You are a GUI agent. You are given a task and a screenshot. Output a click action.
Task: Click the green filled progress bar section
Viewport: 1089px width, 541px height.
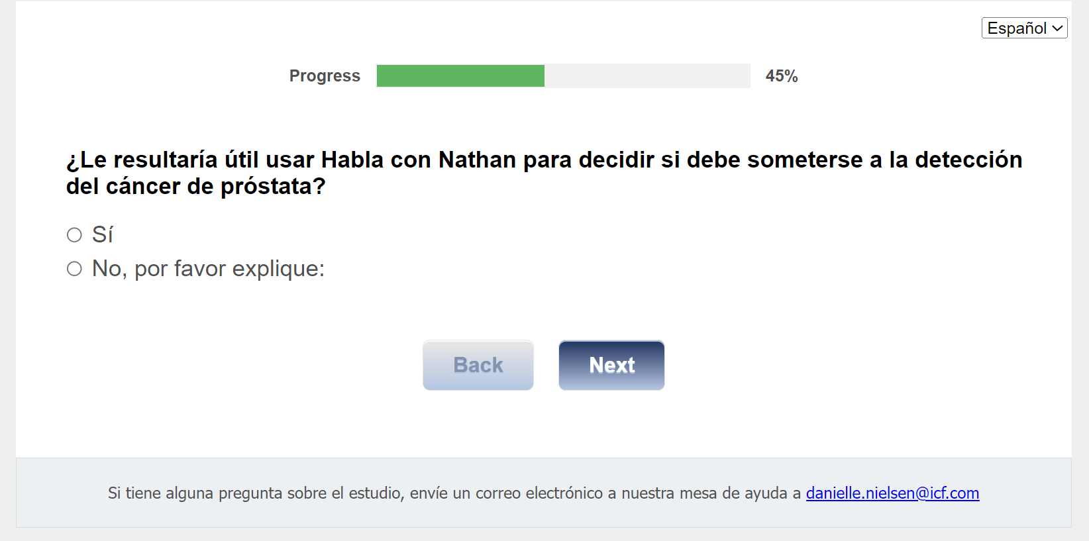(x=460, y=76)
